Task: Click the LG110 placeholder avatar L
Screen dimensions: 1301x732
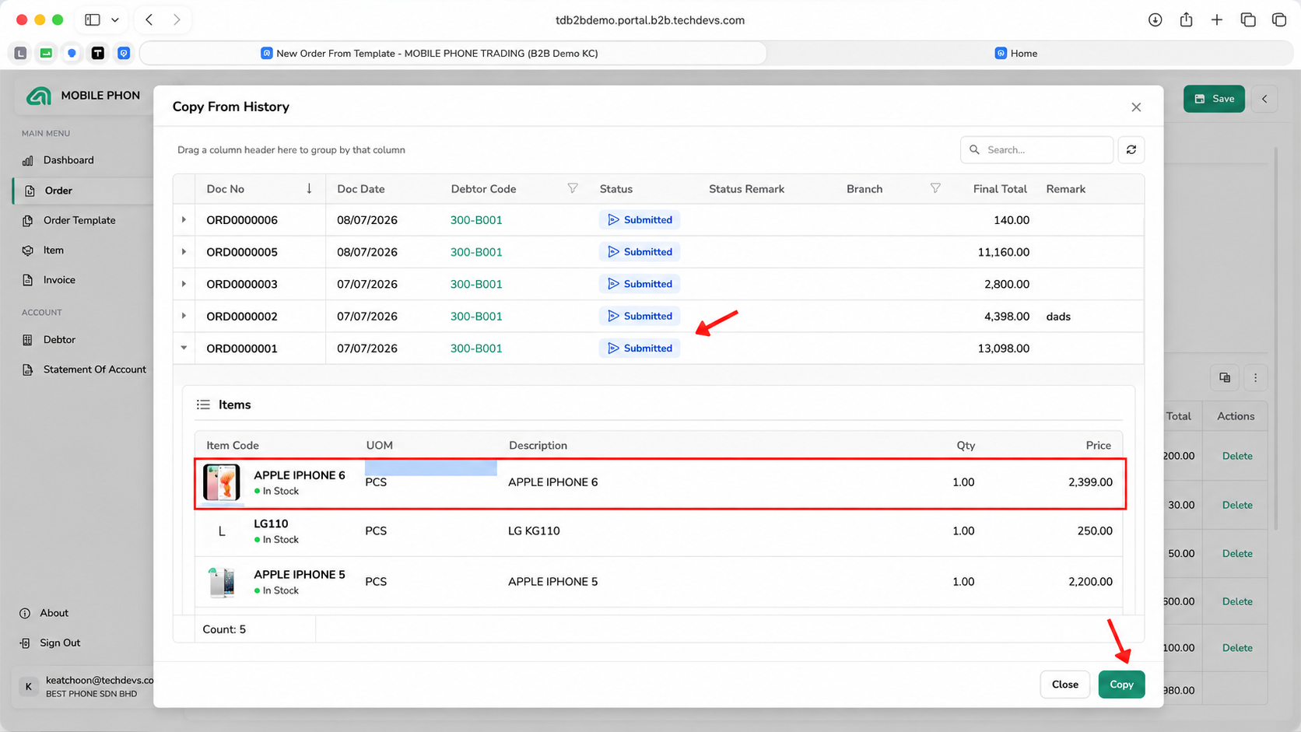Action: [x=222, y=531]
